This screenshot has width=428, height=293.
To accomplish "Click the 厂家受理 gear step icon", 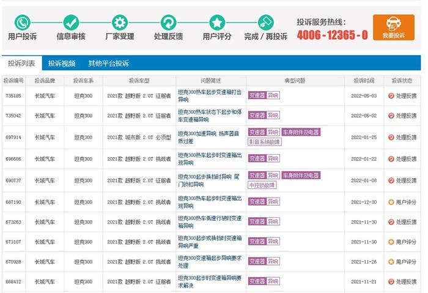I will [120, 23].
